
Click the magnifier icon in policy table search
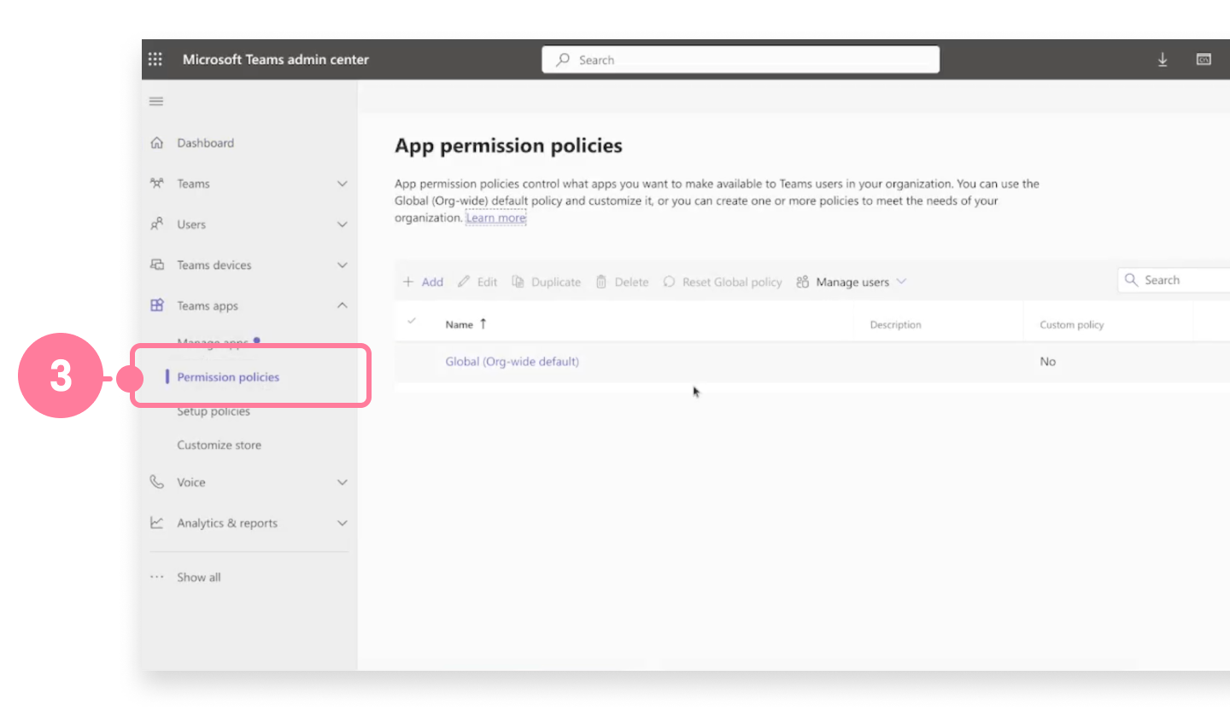[1132, 280]
